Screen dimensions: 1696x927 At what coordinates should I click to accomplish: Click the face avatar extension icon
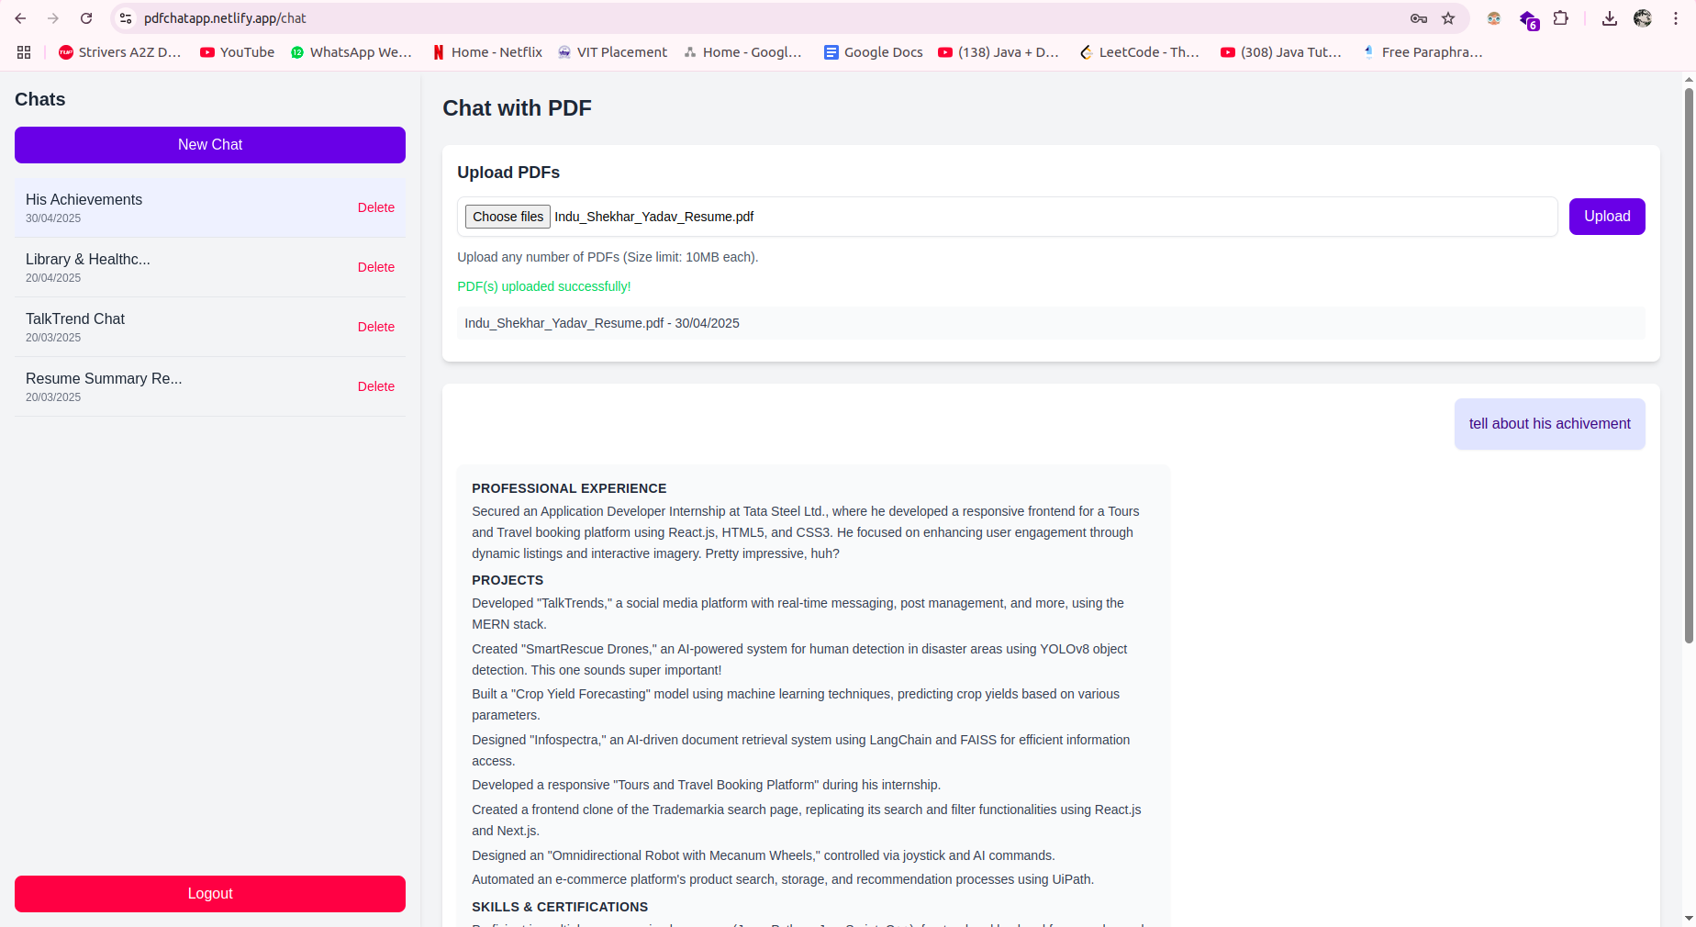point(1494,18)
